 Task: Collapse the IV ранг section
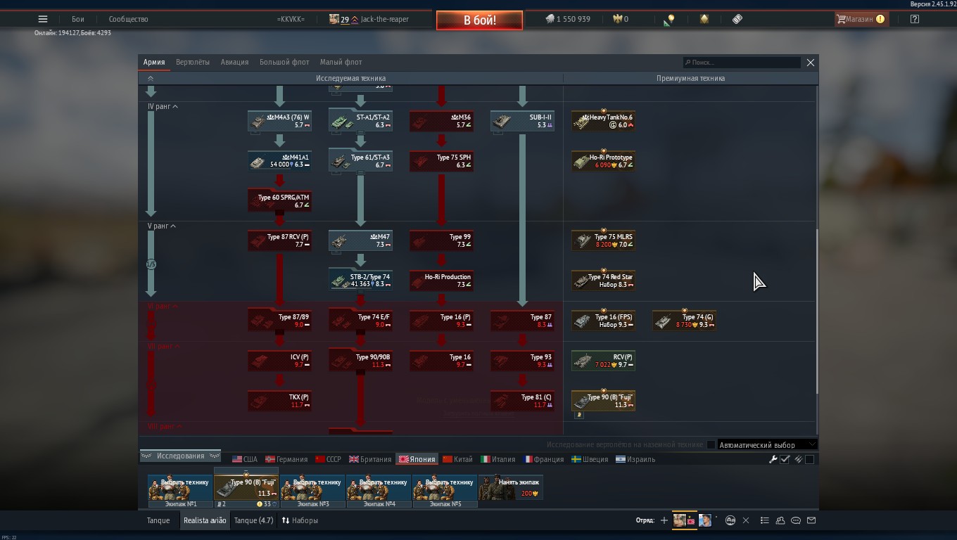(163, 106)
